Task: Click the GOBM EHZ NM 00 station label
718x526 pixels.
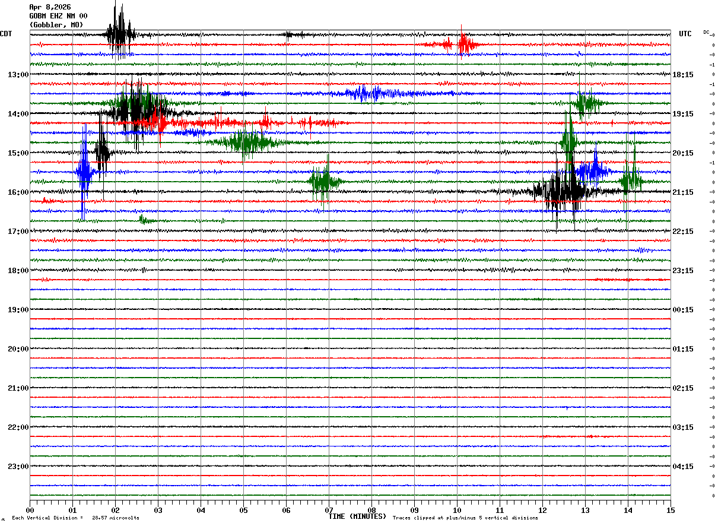Action: point(58,16)
